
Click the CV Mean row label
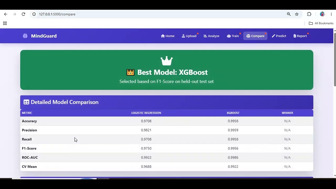[x=29, y=167]
